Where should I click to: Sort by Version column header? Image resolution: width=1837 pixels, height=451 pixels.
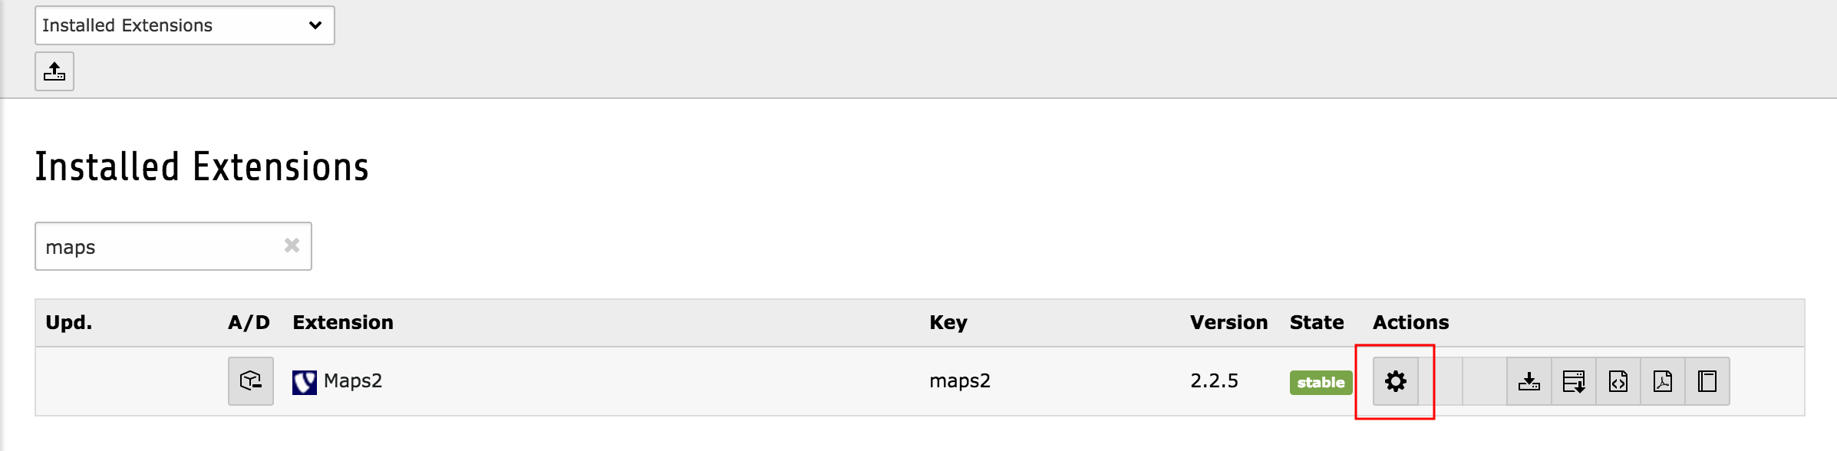pyautogui.click(x=1229, y=322)
